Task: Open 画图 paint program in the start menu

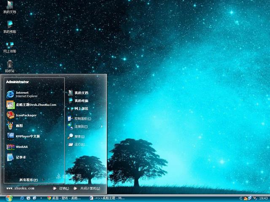Action: point(15,126)
